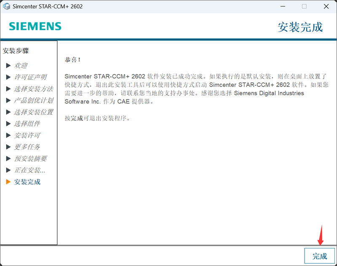Select the highlighted 安装完成 step label
The width and height of the screenshot is (337, 266).
(27, 182)
